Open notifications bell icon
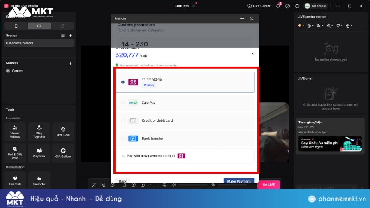 pyautogui.click(x=278, y=6)
